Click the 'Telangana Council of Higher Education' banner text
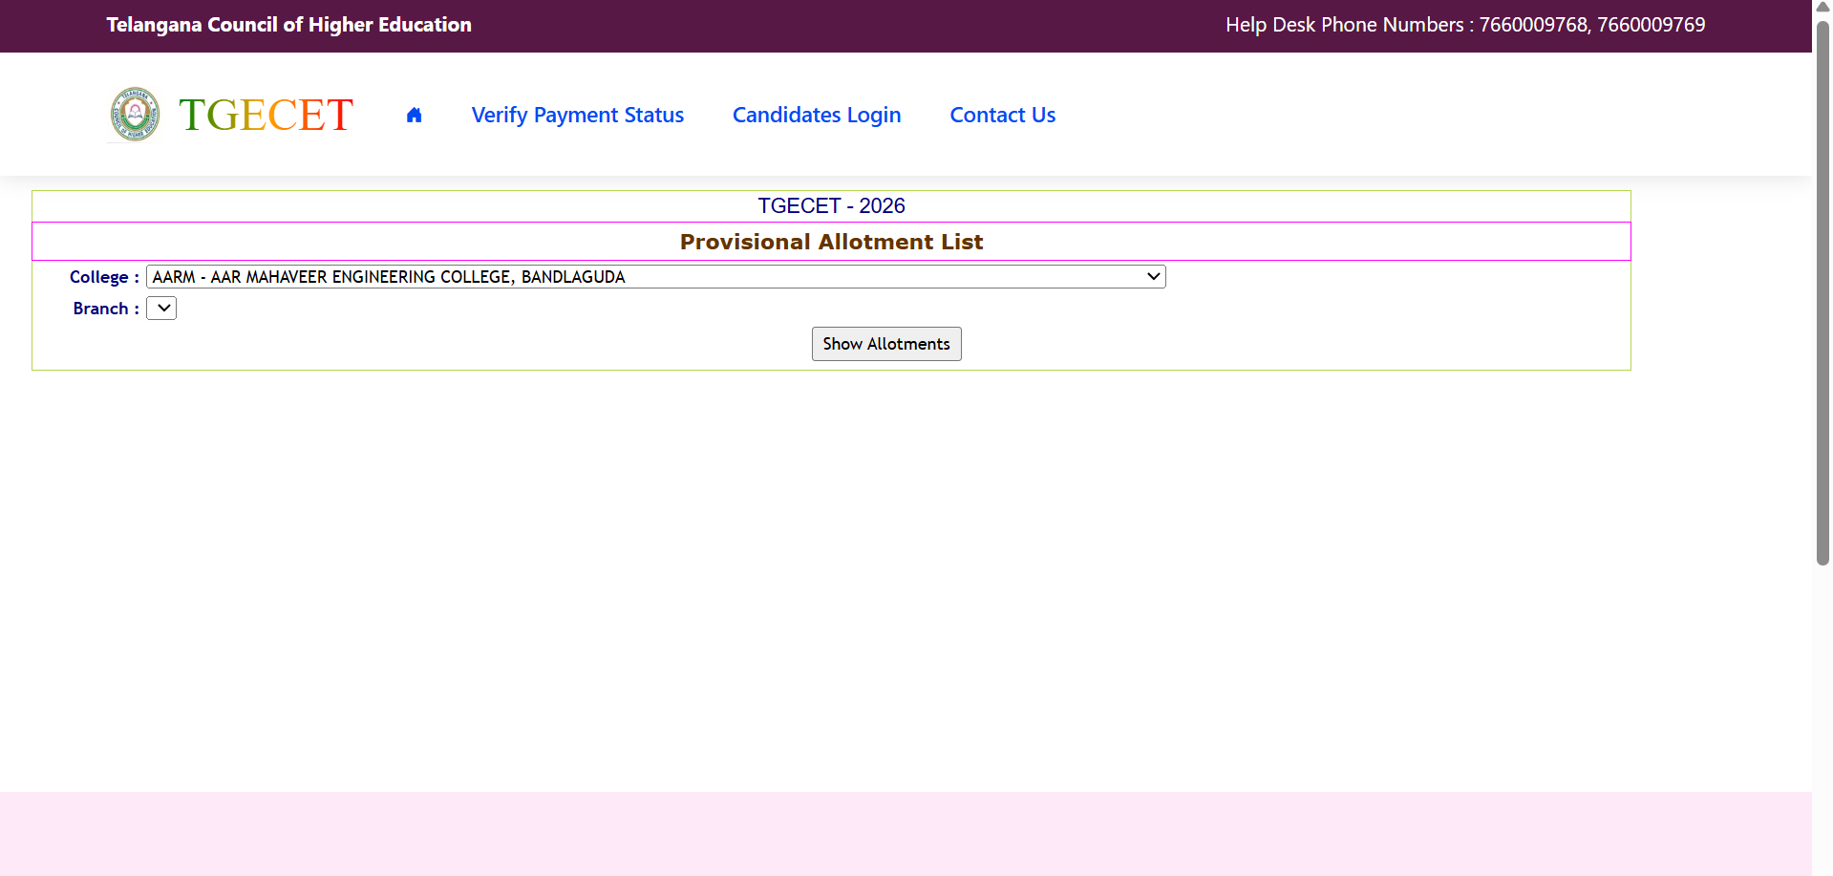1833x876 pixels. click(x=288, y=25)
